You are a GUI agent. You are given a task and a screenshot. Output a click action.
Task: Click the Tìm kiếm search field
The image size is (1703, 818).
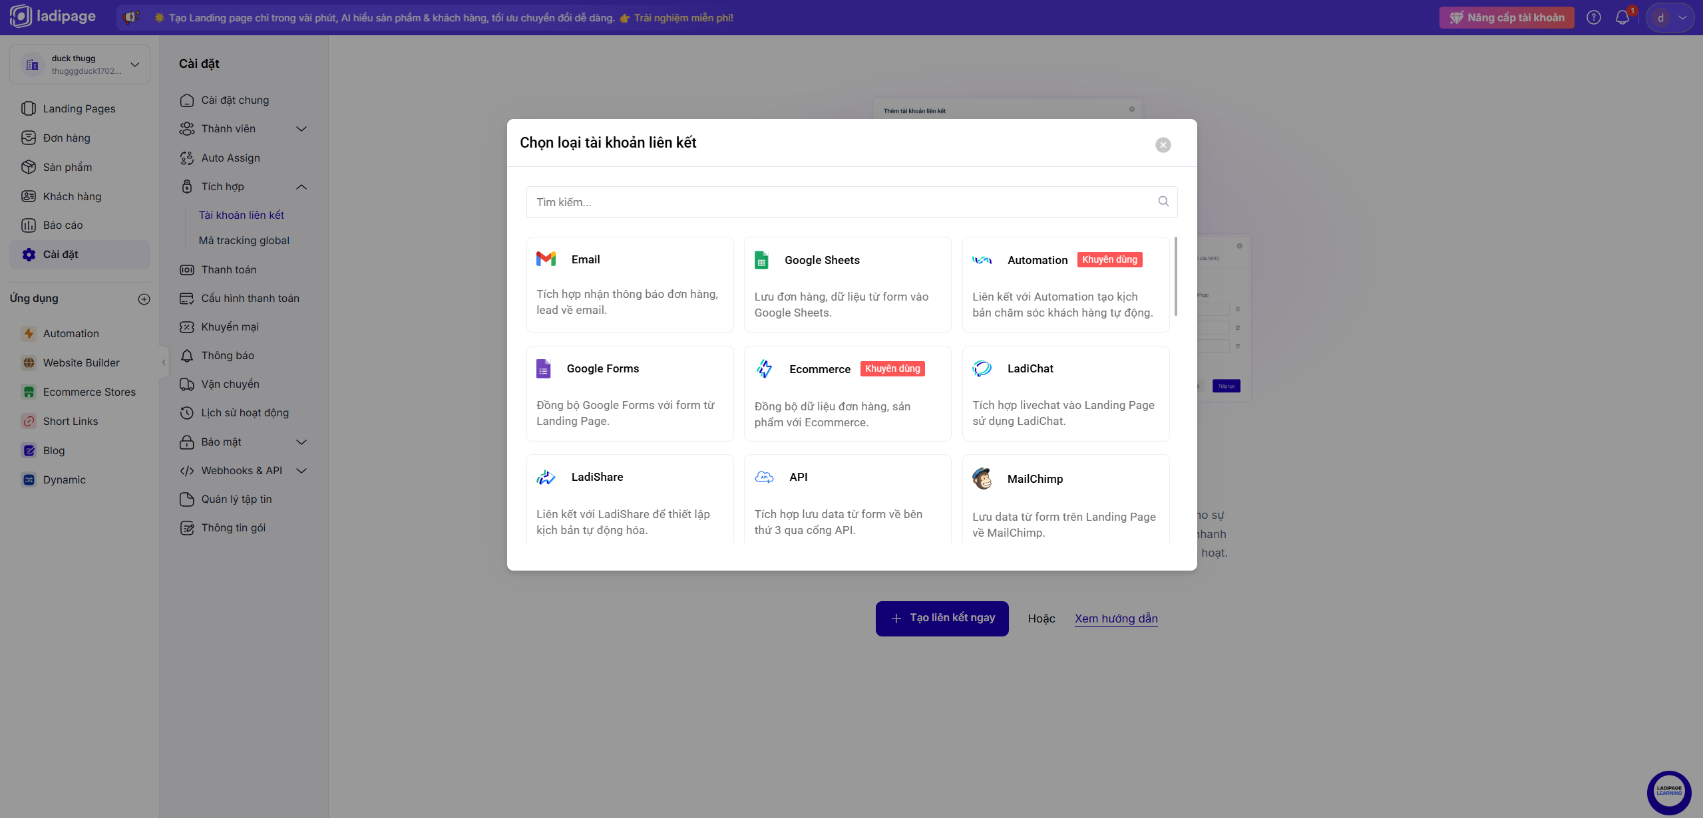click(x=852, y=202)
